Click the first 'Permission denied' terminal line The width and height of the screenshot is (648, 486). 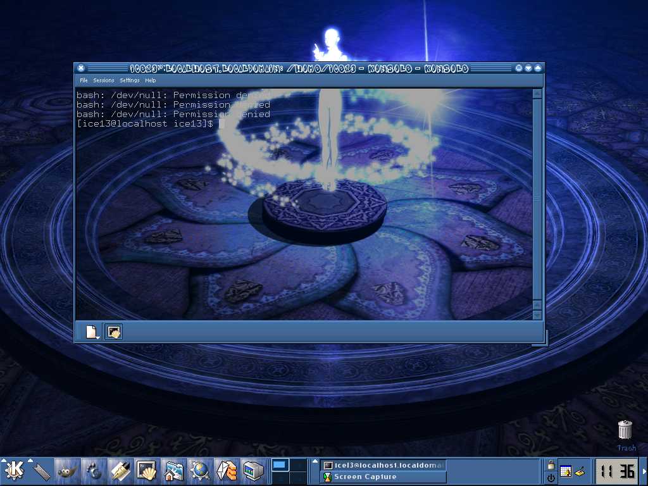(173, 95)
